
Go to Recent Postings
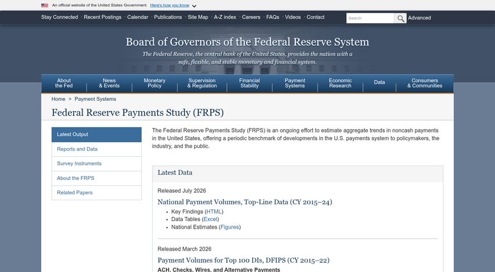pyautogui.click(x=102, y=17)
